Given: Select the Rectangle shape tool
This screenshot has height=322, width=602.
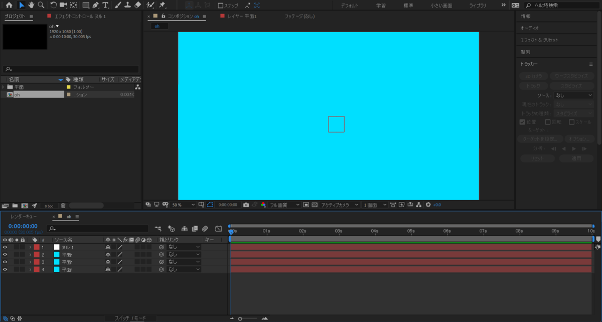Looking at the screenshot, I should [86, 5].
